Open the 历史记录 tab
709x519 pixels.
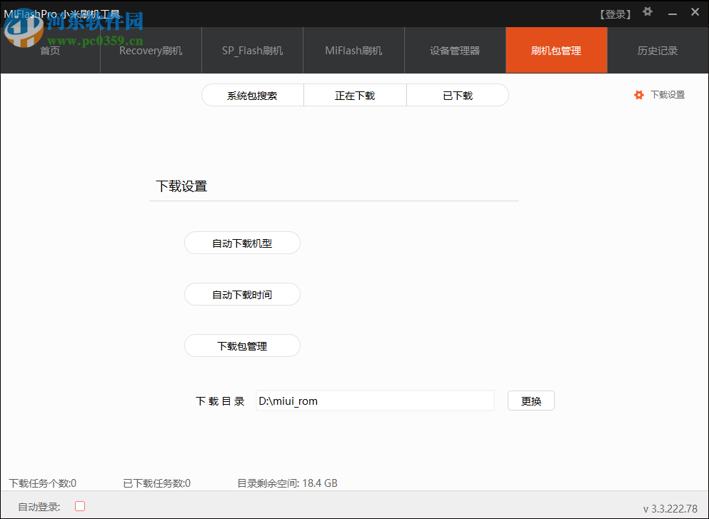pyautogui.click(x=658, y=50)
